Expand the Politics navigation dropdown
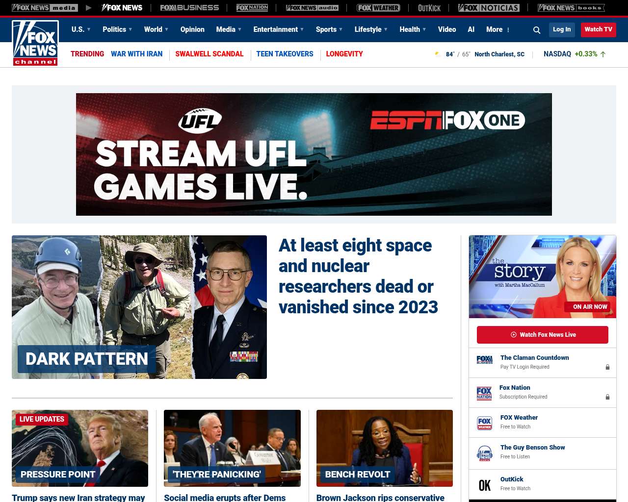Image resolution: width=628 pixels, height=502 pixels. 117,29
